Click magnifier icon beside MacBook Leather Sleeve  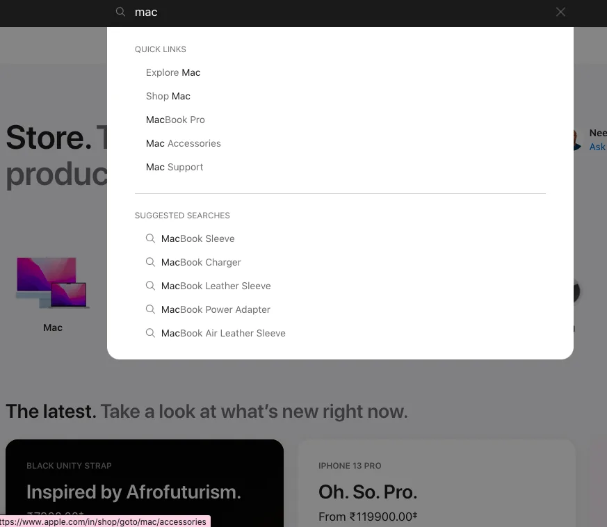pyautogui.click(x=150, y=286)
